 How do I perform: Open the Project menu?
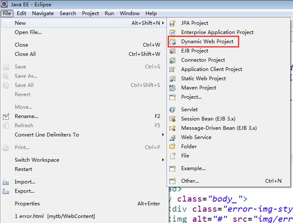click(x=90, y=13)
